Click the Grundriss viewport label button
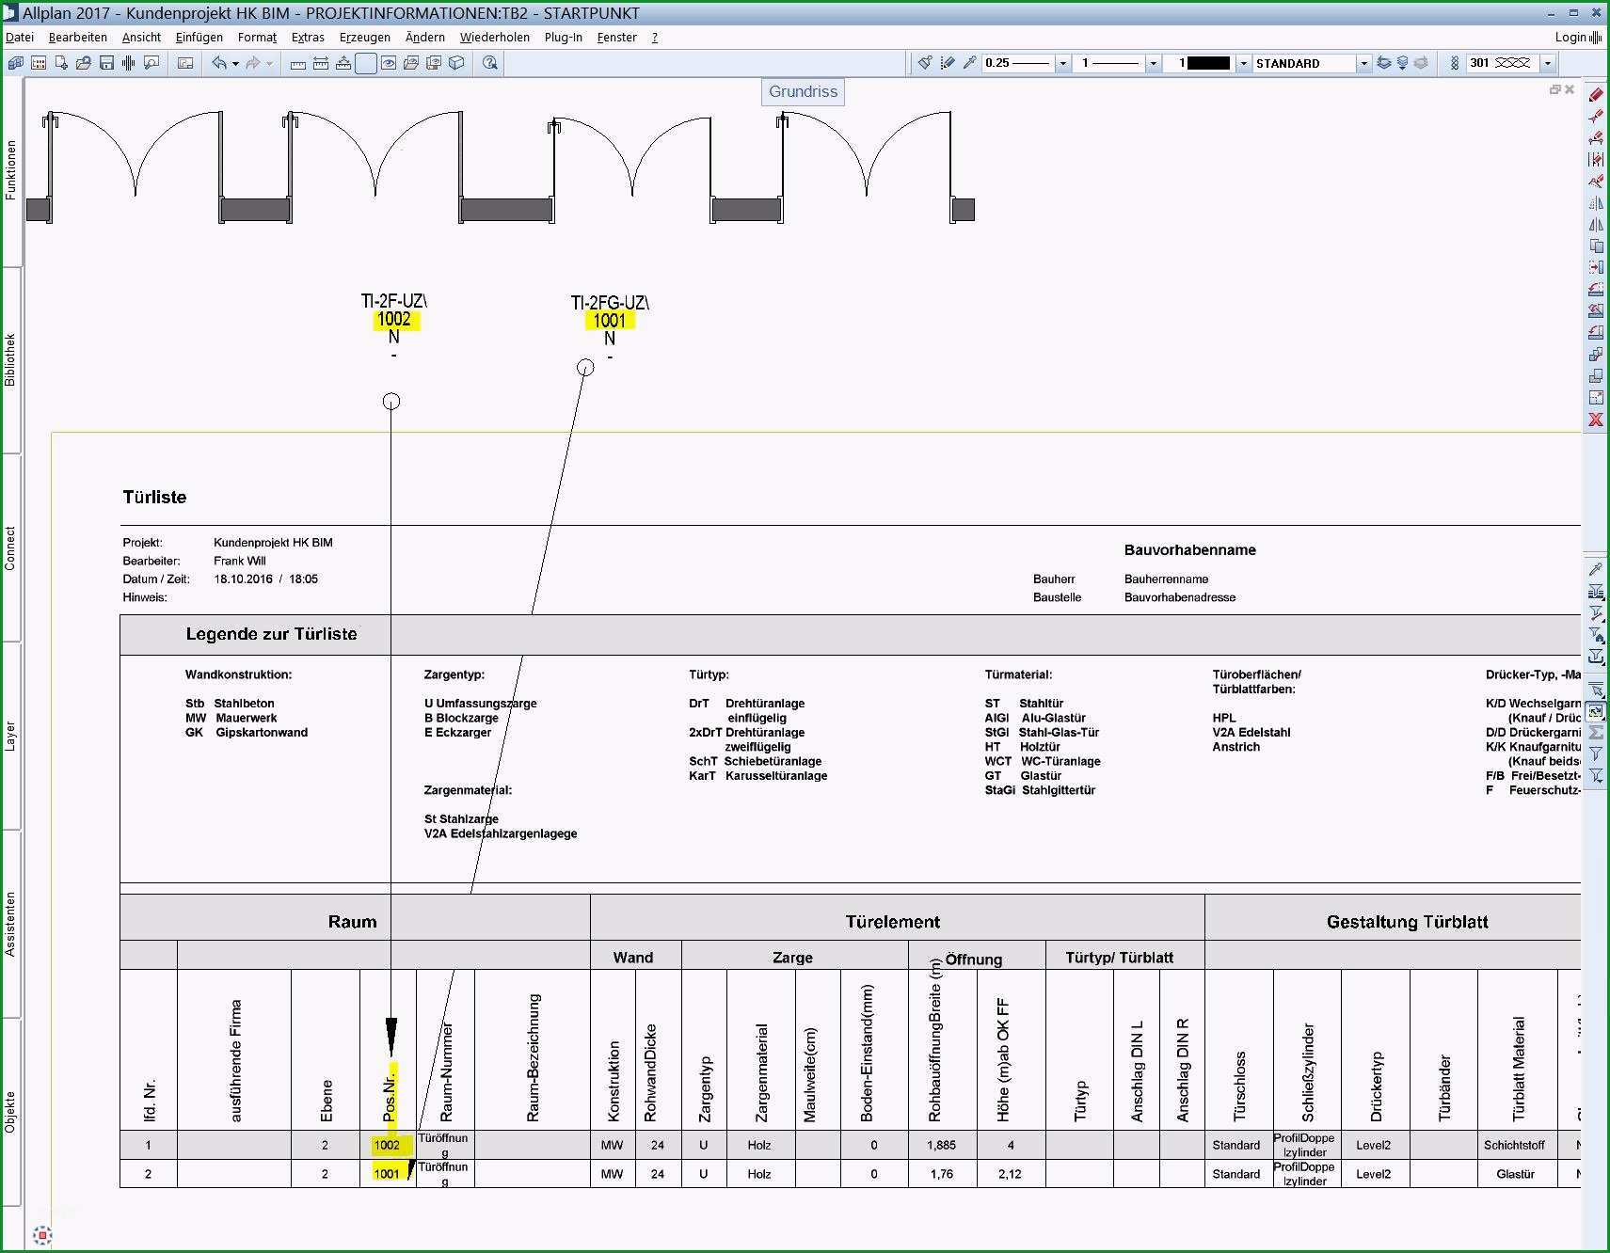 803,91
